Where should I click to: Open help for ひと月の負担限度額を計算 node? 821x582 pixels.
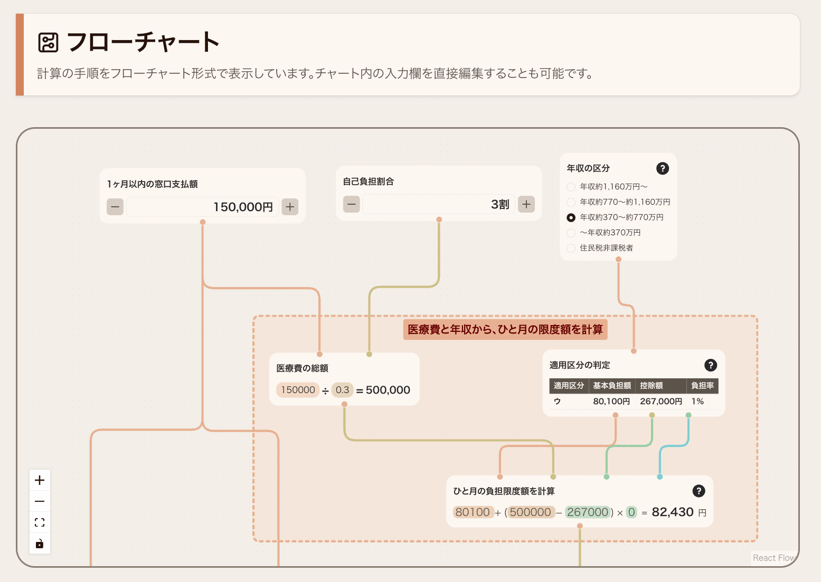[699, 491]
